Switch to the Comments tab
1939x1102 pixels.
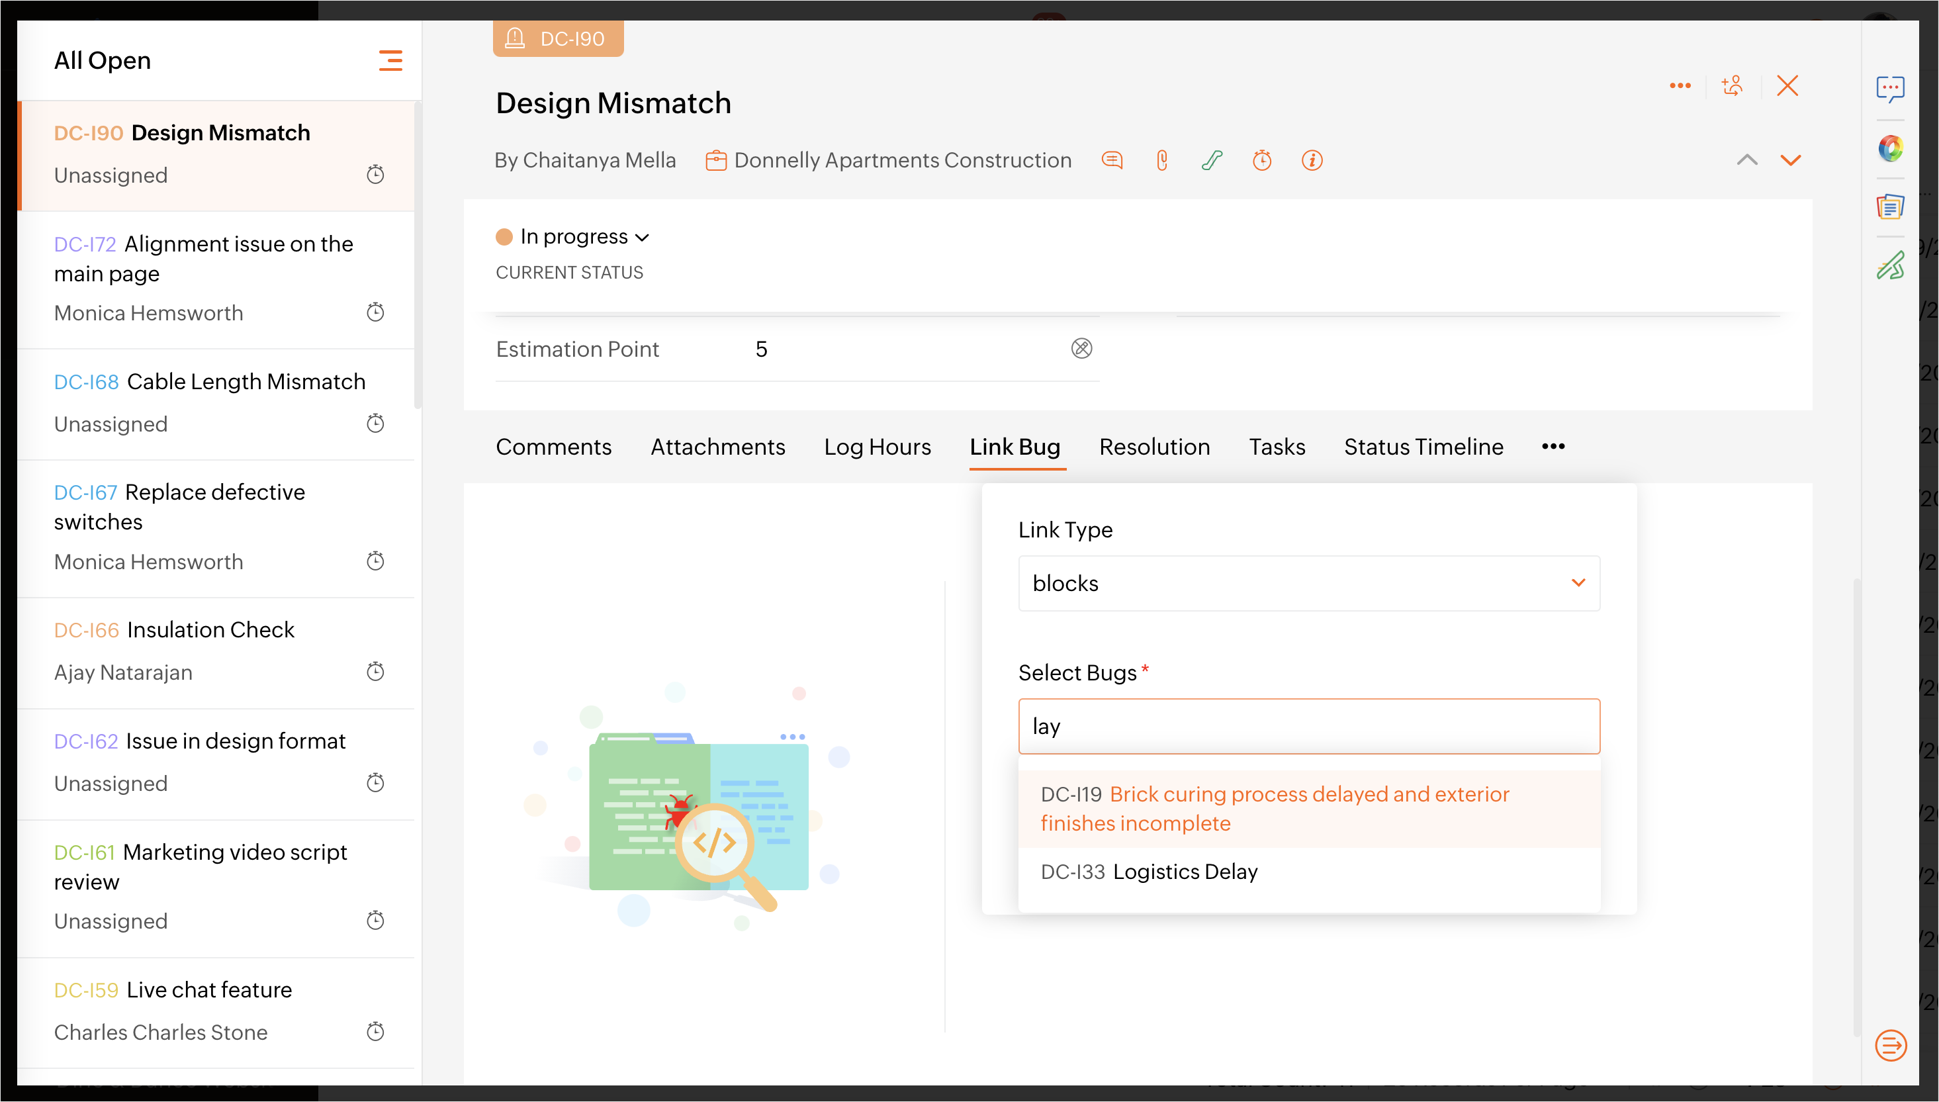553,447
